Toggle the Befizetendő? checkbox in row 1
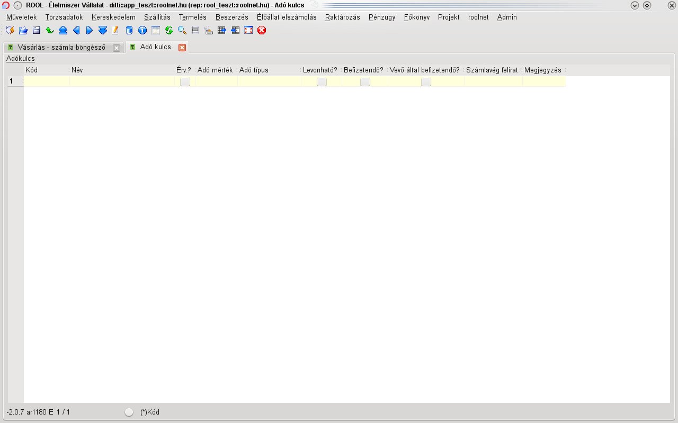This screenshot has width=678, height=423. [x=365, y=82]
